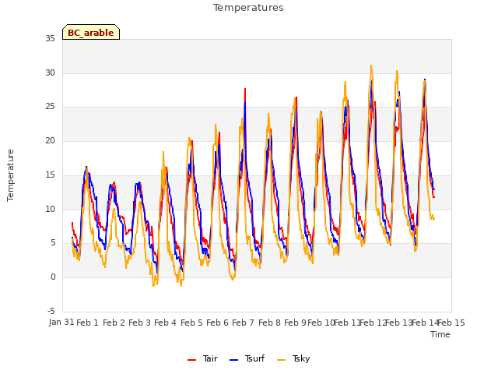This screenshot has height=374, width=498.
Task: Click the Time x-axis title
Action: (x=440, y=334)
